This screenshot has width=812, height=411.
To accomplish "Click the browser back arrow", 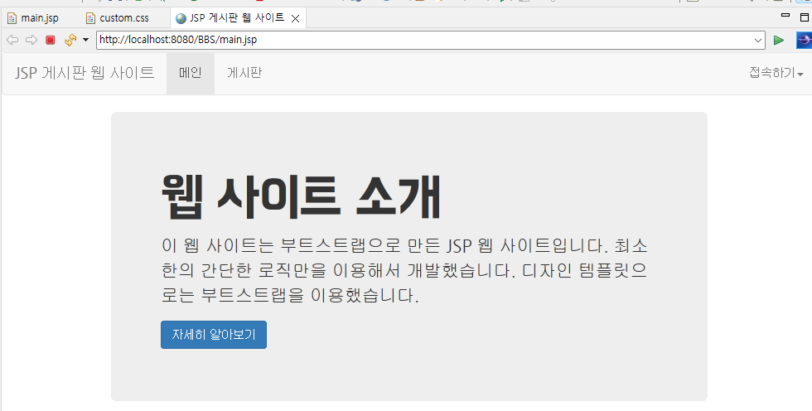I will pos(12,40).
